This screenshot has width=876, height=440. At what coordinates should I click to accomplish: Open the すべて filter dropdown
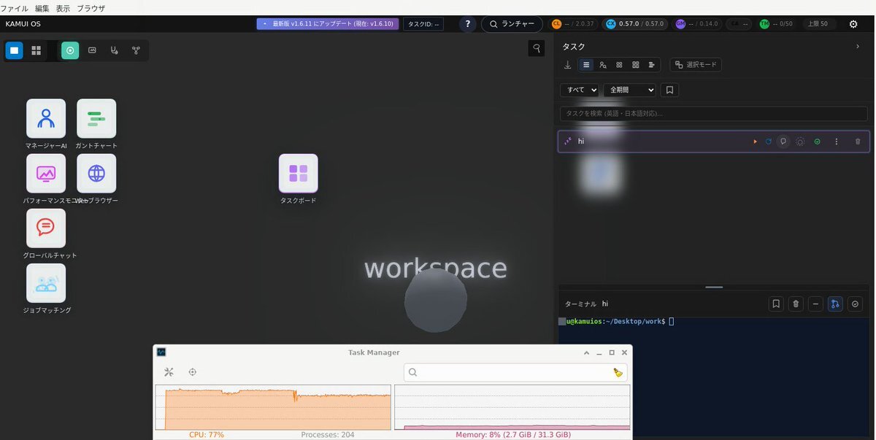pyautogui.click(x=580, y=90)
